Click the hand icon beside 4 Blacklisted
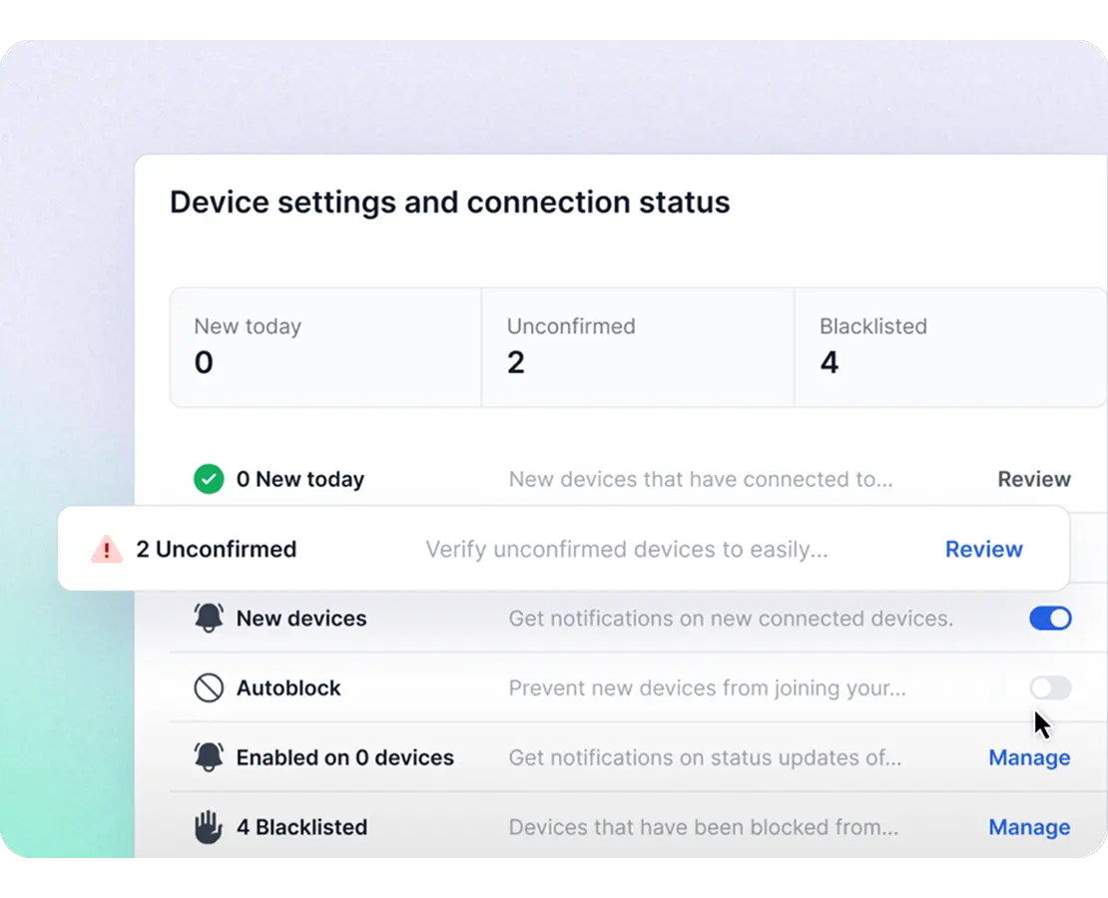 209,826
